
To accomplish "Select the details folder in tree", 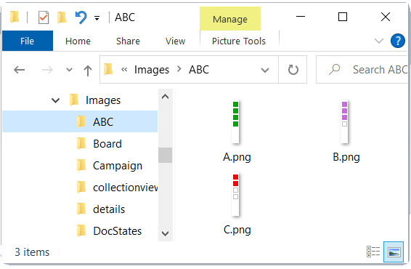I will click(x=109, y=209).
